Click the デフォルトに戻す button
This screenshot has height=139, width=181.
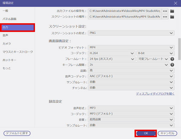[17, 133]
